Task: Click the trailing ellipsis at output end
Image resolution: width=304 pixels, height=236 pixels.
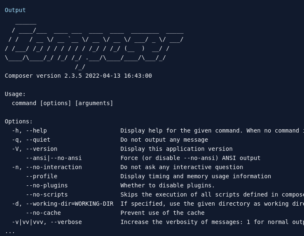Action: click(x=10, y=231)
